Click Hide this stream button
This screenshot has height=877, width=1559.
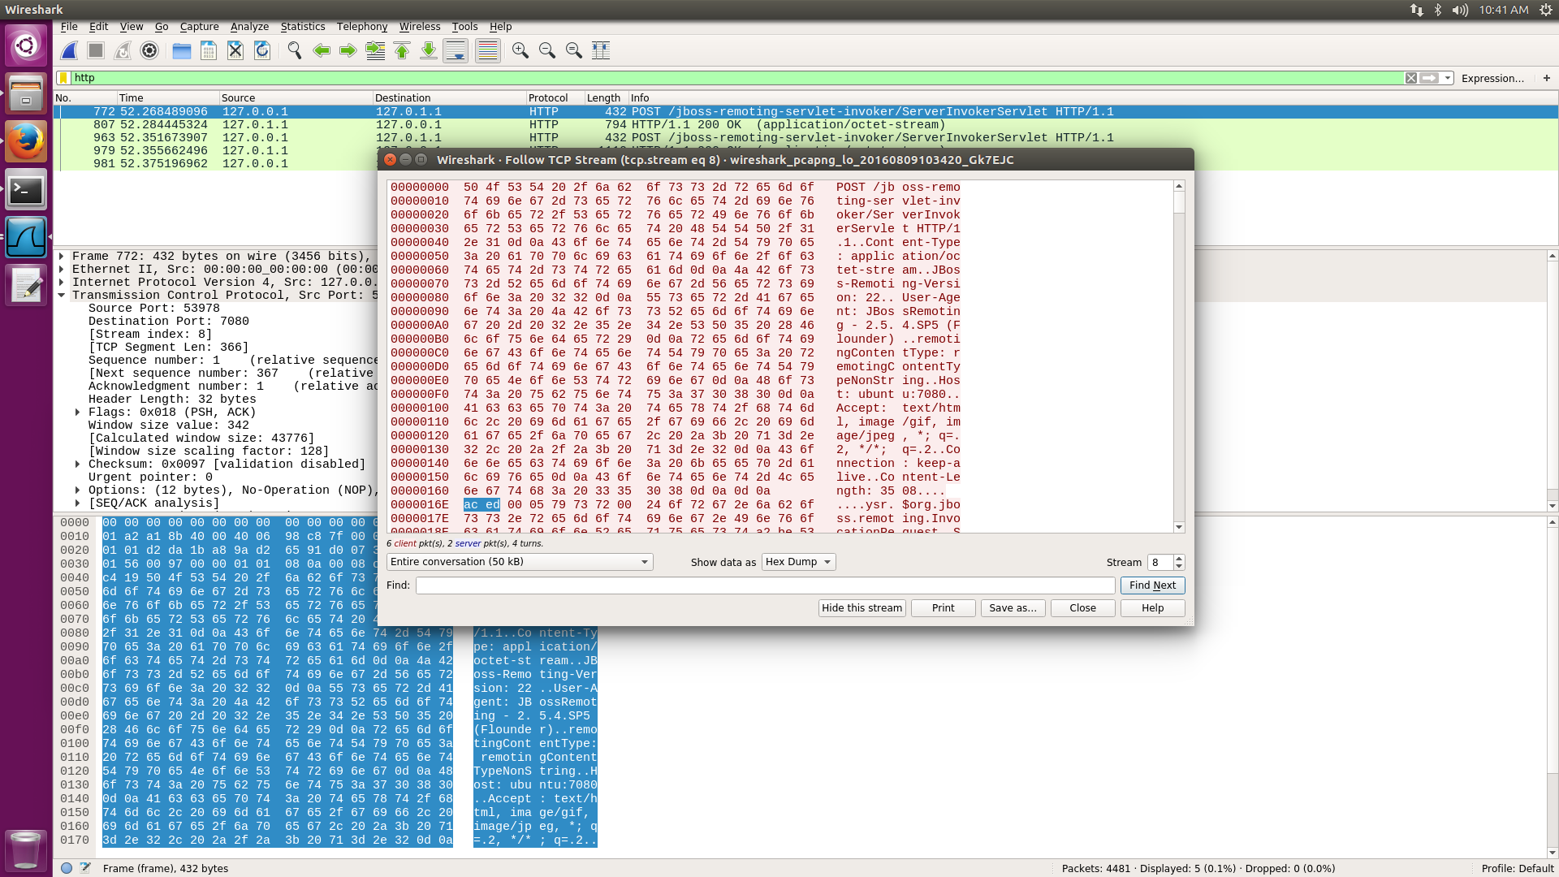(862, 608)
